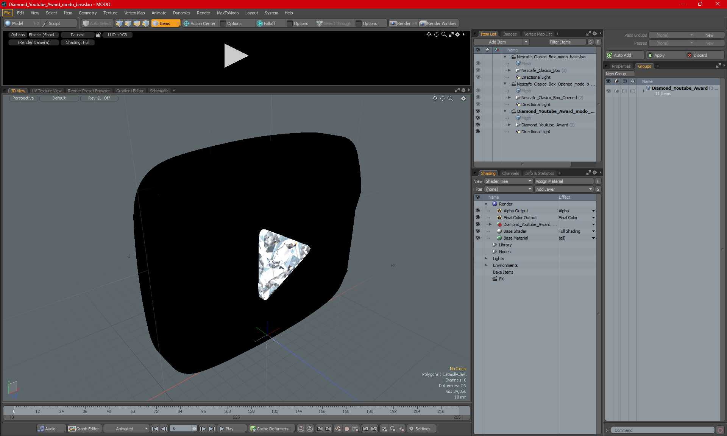This screenshot has height=436, width=727.
Task: Select Edges selection mode cube icon
Action: pos(128,23)
